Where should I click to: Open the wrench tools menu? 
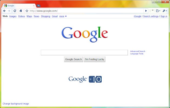165,11
